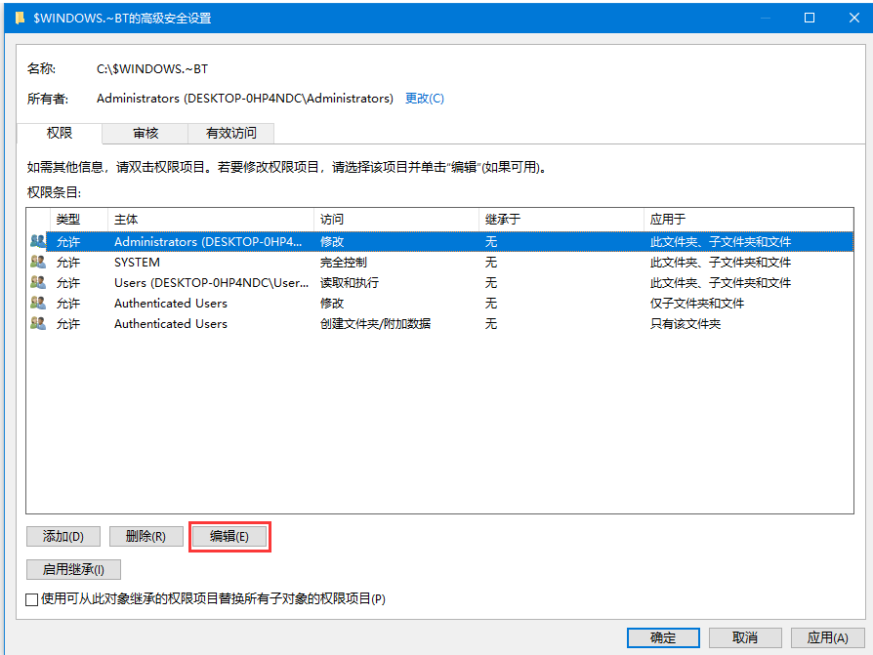Screen dimensions: 873x655
Task: Confirm with the 确定 button
Action: tap(663, 637)
